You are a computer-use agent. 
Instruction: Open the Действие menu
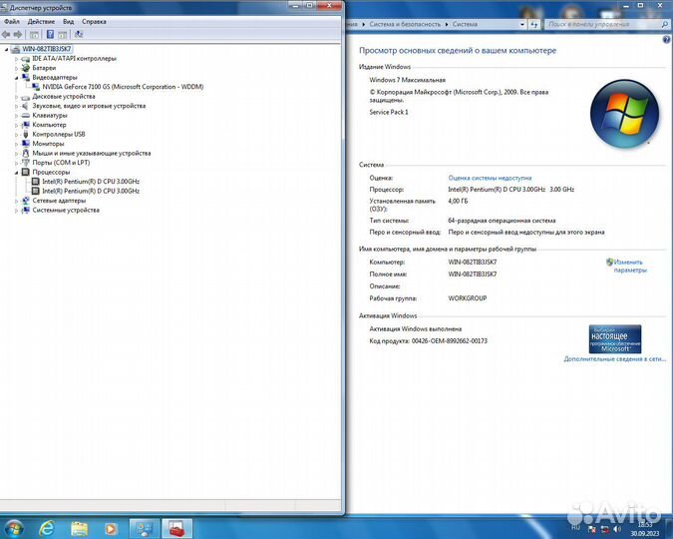pos(41,22)
